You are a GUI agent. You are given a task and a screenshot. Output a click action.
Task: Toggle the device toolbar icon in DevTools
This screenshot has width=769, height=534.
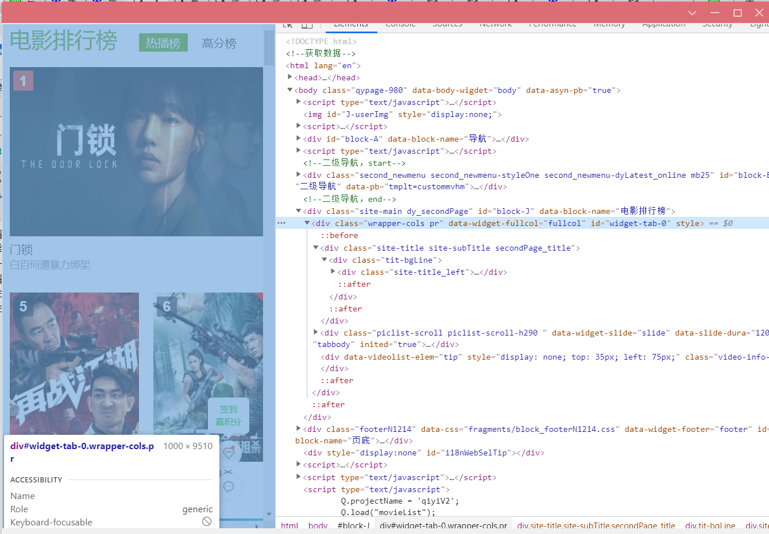coord(307,25)
